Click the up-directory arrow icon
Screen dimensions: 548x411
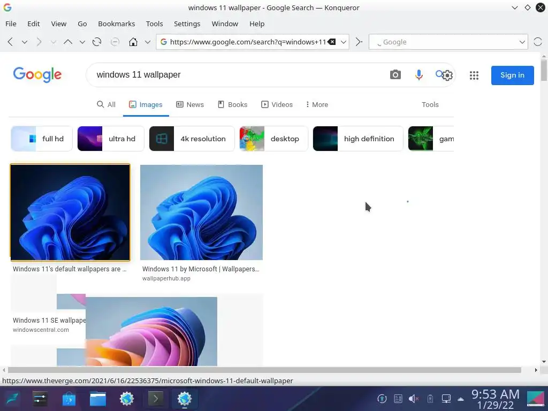coord(68,42)
